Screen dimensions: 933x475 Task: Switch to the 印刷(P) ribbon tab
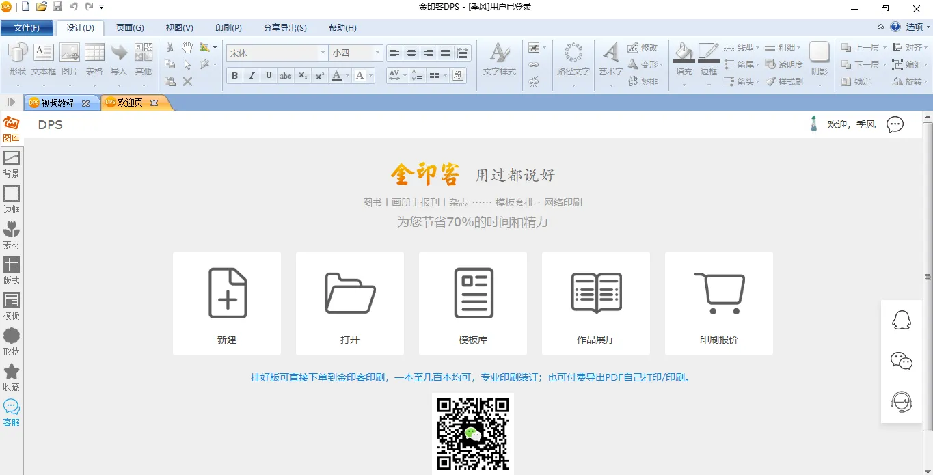pyautogui.click(x=228, y=28)
